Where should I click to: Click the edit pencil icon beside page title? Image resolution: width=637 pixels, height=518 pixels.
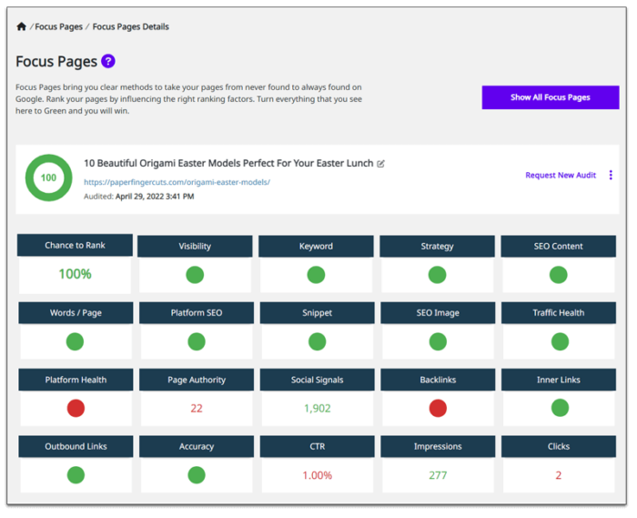pos(381,164)
